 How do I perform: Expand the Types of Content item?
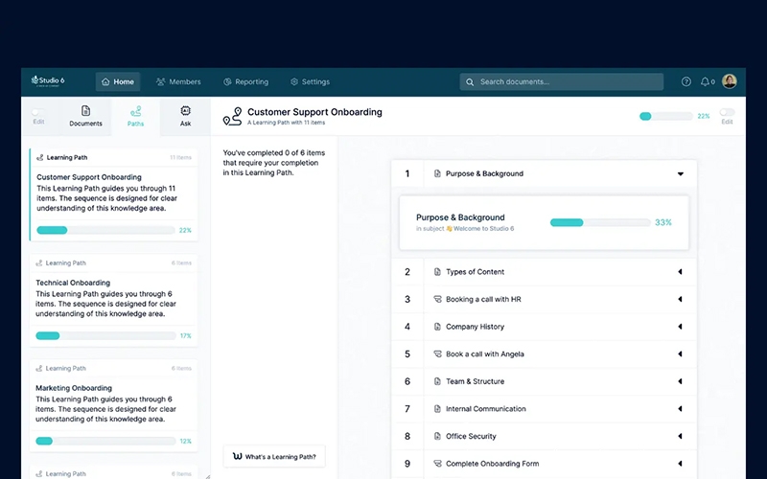click(x=680, y=272)
